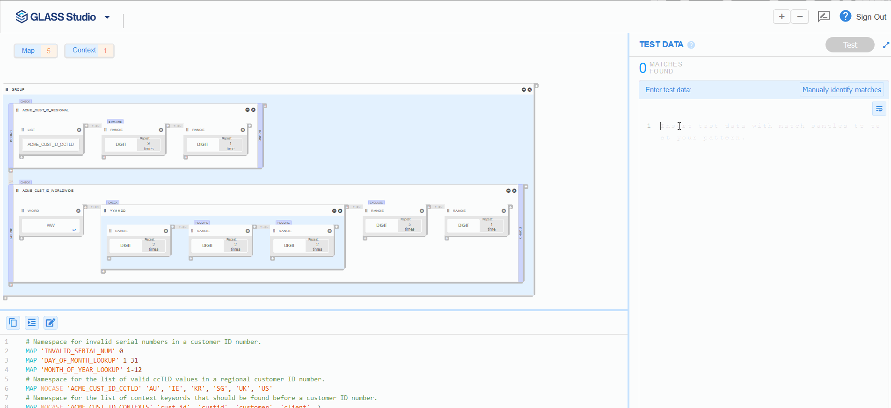Click the 'DAY_OF_MONTH_LOOKUP' code text
Viewport: 891px width, 408px height.
click(x=80, y=360)
